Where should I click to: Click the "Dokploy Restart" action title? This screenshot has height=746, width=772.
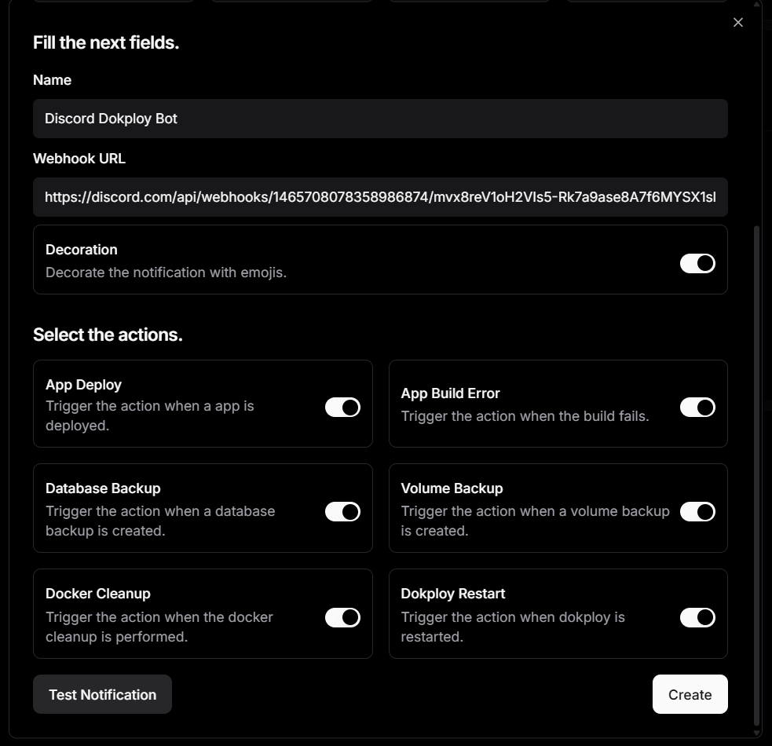(x=453, y=594)
